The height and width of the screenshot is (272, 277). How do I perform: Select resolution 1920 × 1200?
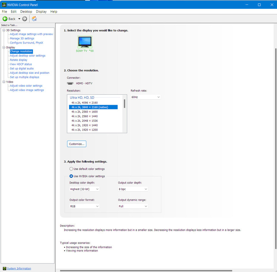pyautogui.click(x=93, y=130)
